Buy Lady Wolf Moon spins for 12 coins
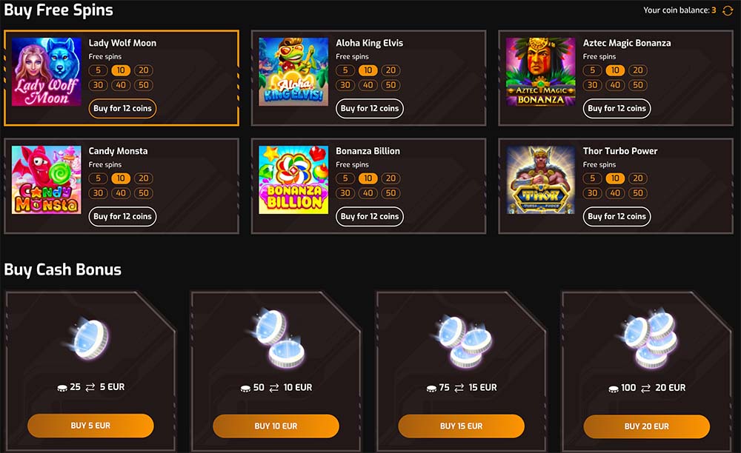Screen dimensions: 741x453 (122, 109)
